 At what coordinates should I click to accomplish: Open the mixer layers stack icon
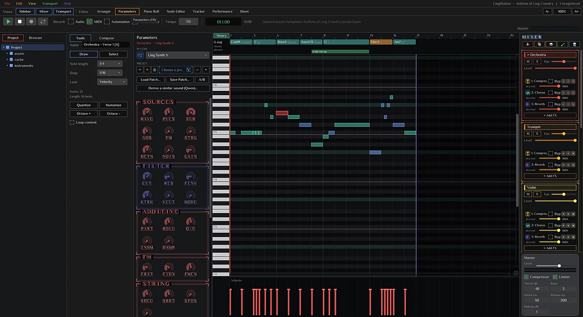551,44
